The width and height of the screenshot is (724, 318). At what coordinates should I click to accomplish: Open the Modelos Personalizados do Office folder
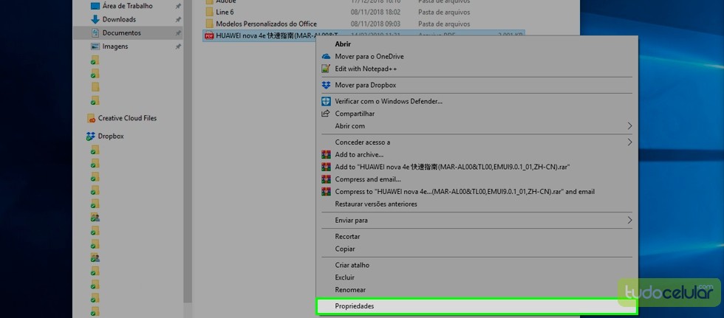[x=266, y=24]
